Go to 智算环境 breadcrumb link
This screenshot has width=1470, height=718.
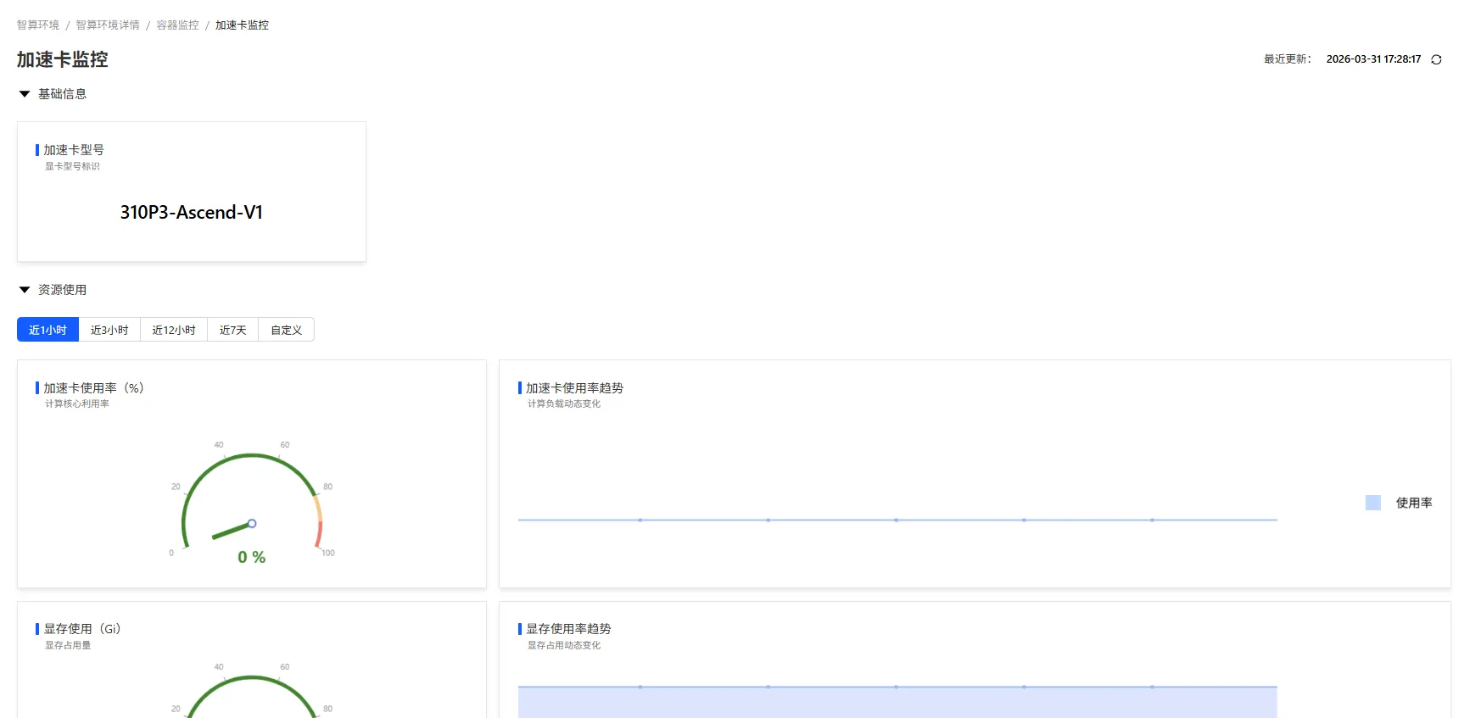[38, 25]
